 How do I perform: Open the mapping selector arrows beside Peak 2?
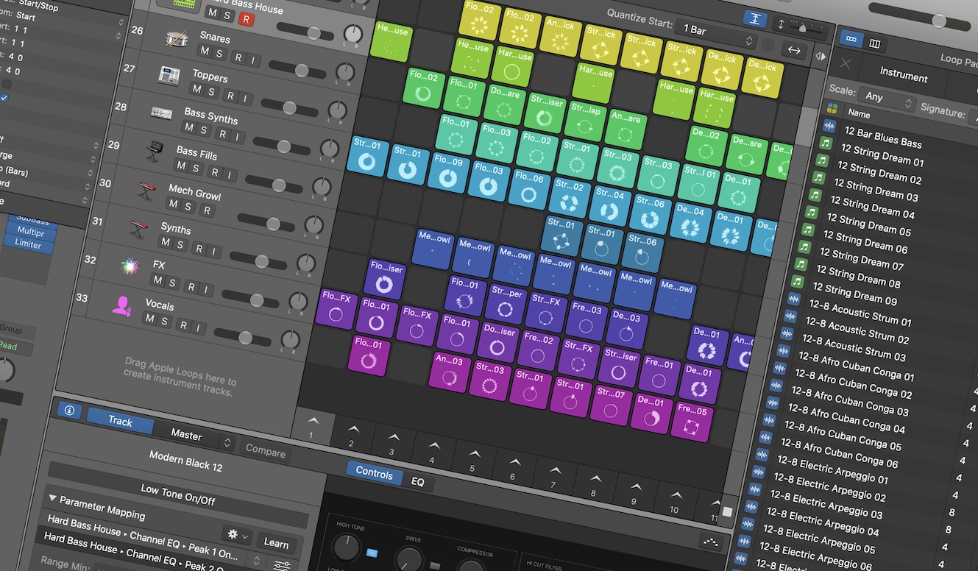coord(256,561)
